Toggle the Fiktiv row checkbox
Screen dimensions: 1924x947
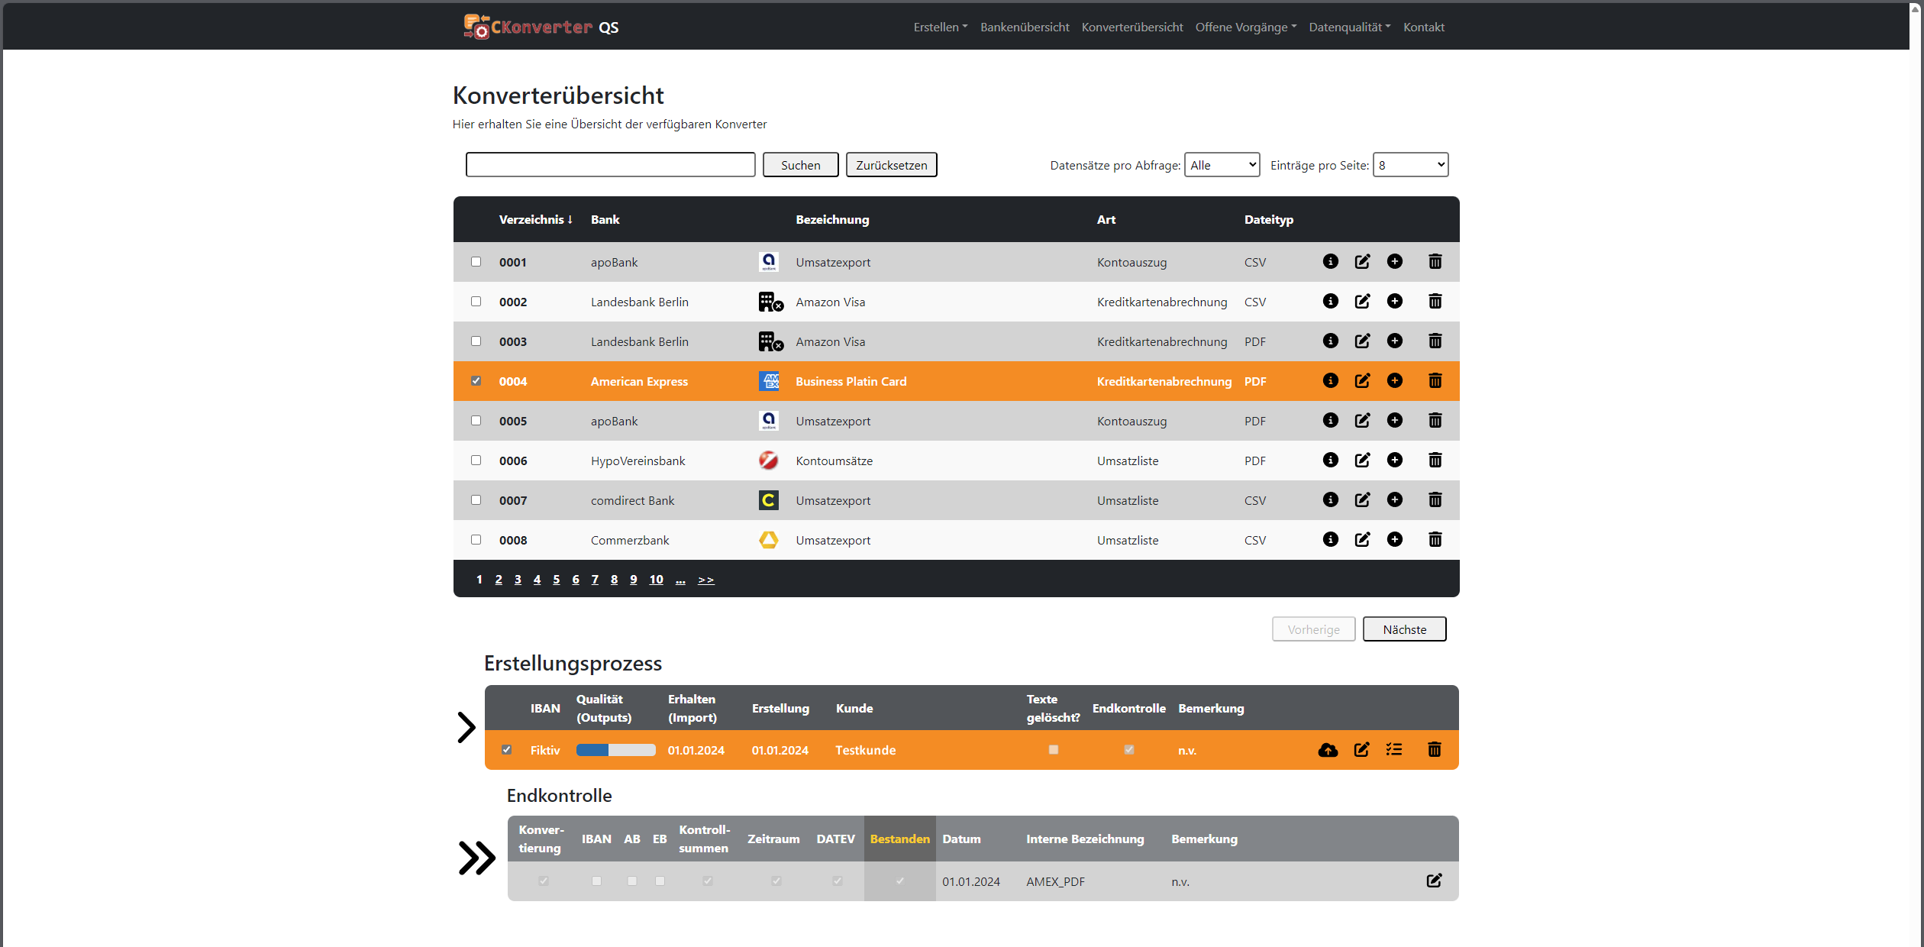click(506, 750)
